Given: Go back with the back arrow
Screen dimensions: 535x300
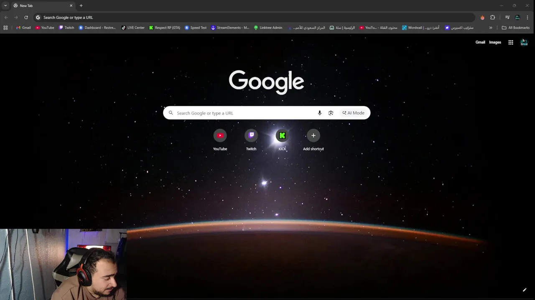Looking at the screenshot, I should point(6,17).
